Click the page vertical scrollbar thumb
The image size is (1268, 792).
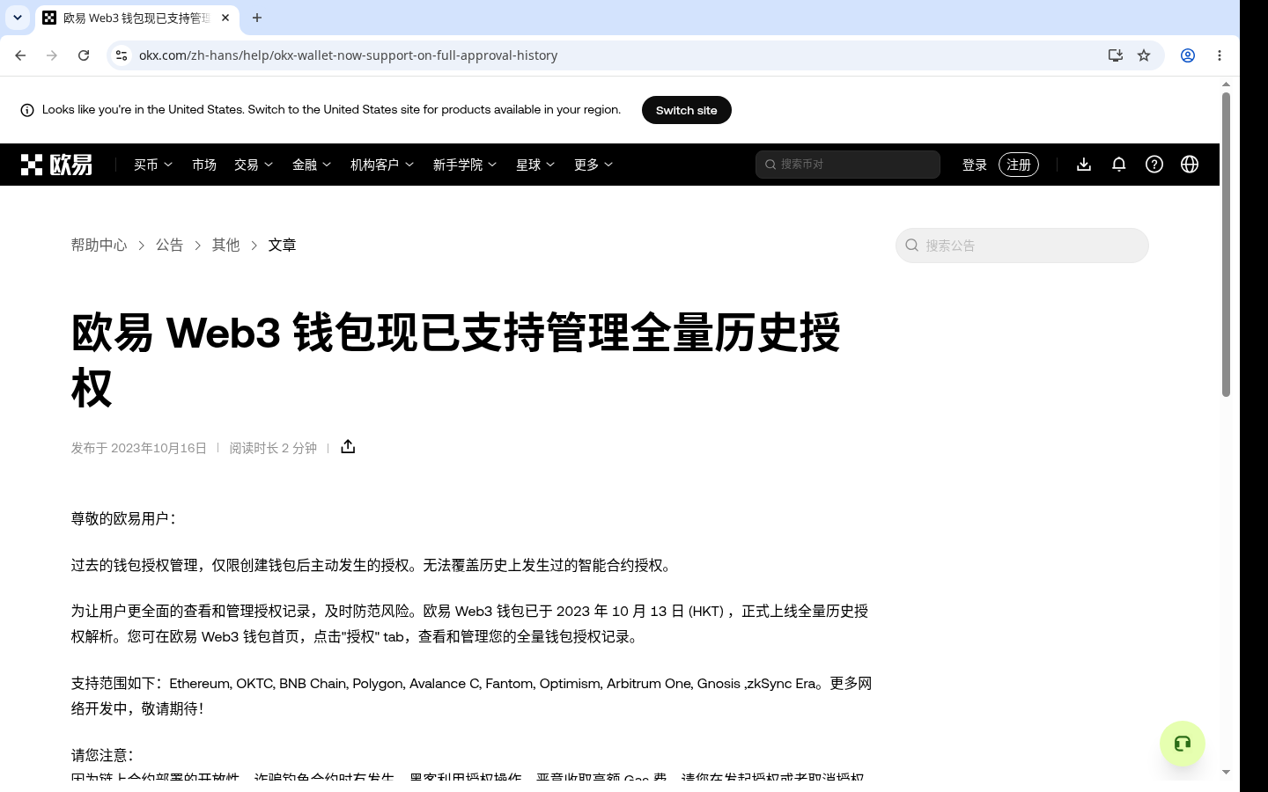pyautogui.click(x=1226, y=244)
